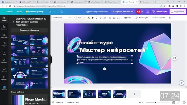Image resolution: width=187 pixels, height=105 pixels.
Task: Toggle underline formatting
Action: click(x=101, y=18)
